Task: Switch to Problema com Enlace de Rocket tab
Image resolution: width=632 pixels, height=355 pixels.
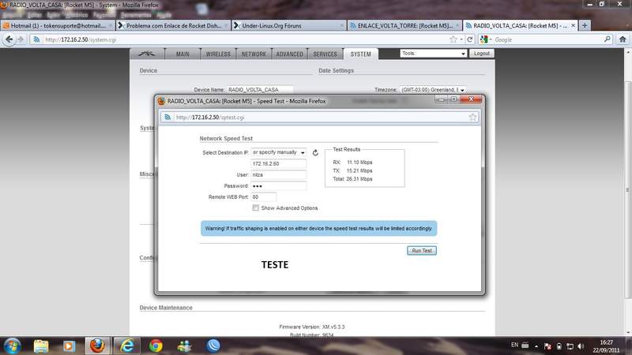Action: pyautogui.click(x=173, y=25)
